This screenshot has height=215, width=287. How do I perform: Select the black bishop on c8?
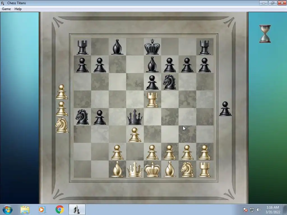pos(117,47)
